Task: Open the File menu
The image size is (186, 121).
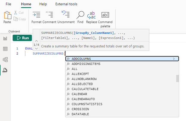Action: click(8, 4)
